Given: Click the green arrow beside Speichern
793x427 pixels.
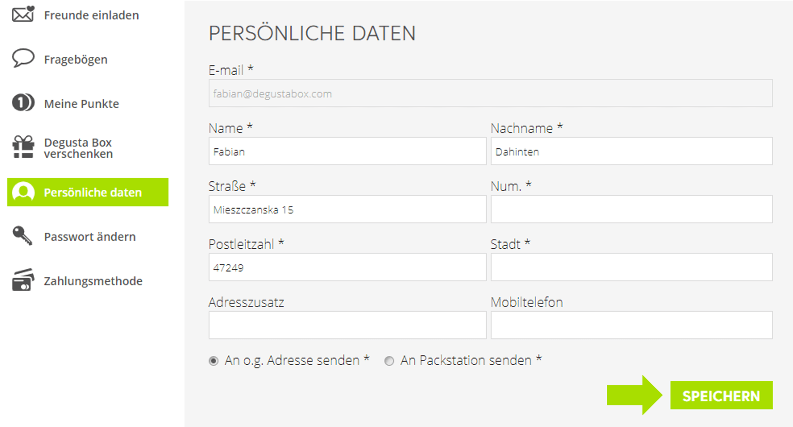Looking at the screenshot, I should [634, 395].
